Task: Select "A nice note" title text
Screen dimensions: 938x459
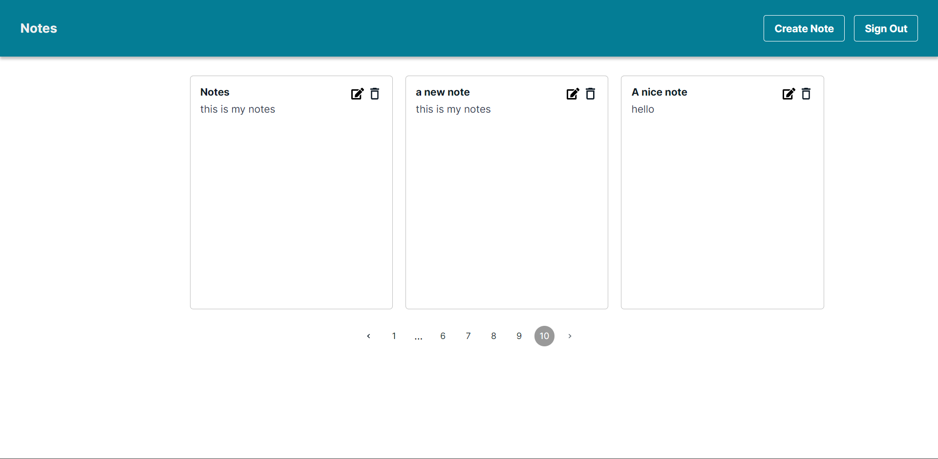Action: (659, 92)
